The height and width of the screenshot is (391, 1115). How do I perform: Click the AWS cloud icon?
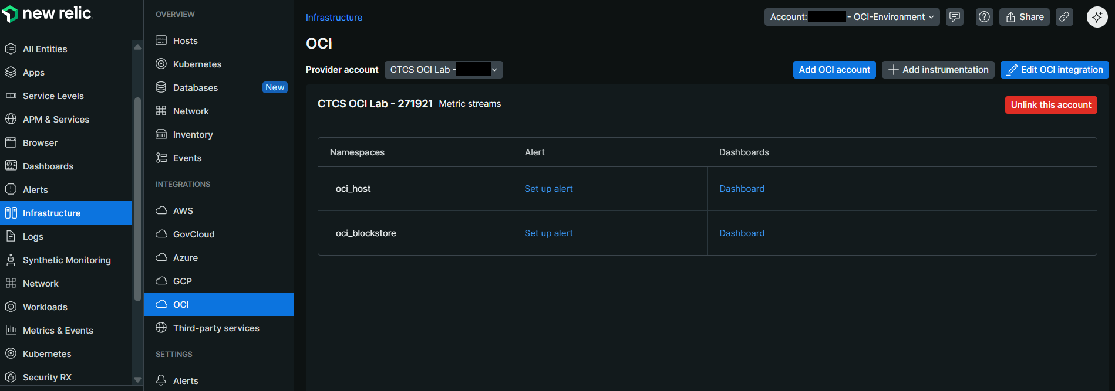[161, 210]
